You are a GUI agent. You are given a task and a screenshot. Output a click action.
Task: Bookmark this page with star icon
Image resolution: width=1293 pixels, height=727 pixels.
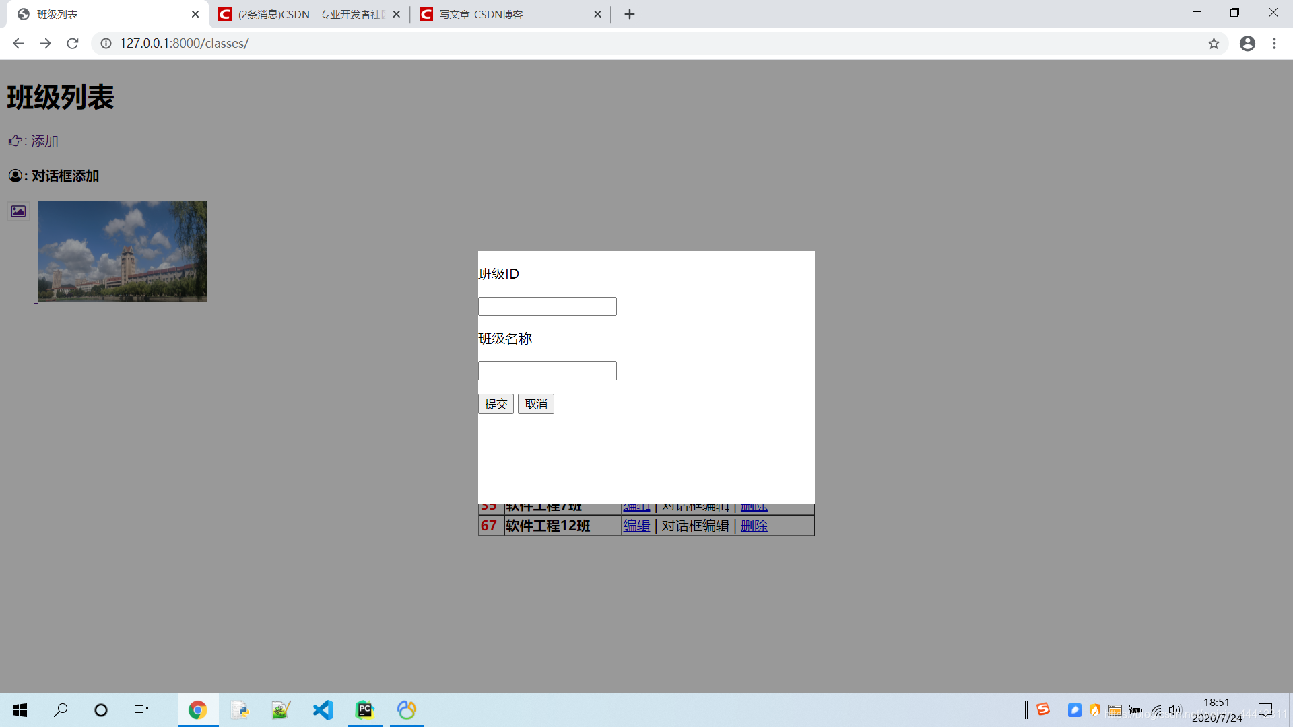tap(1214, 44)
